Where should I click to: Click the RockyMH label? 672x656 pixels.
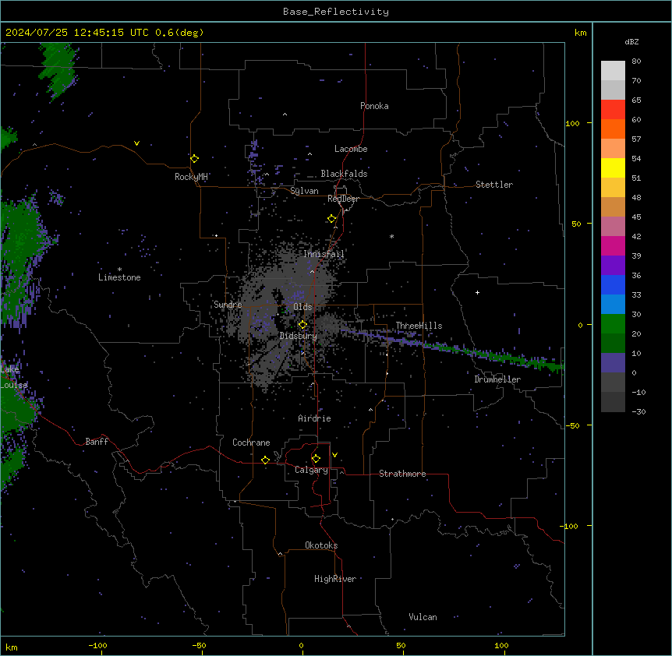click(191, 177)
